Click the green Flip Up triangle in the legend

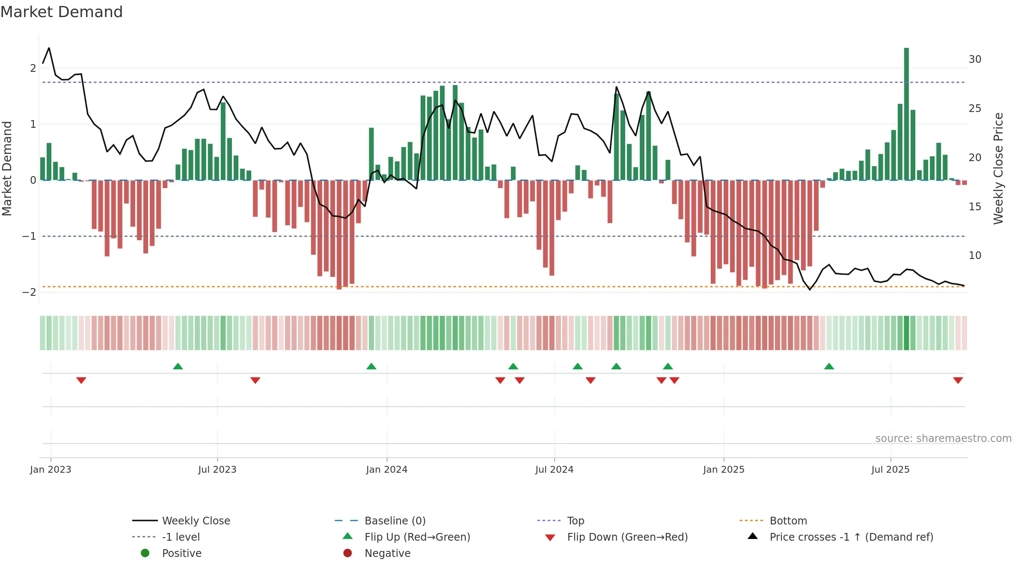(348, 536)
